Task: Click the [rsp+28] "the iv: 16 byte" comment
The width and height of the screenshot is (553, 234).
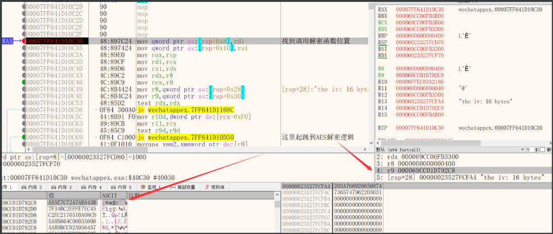Action: coord(325,89)
